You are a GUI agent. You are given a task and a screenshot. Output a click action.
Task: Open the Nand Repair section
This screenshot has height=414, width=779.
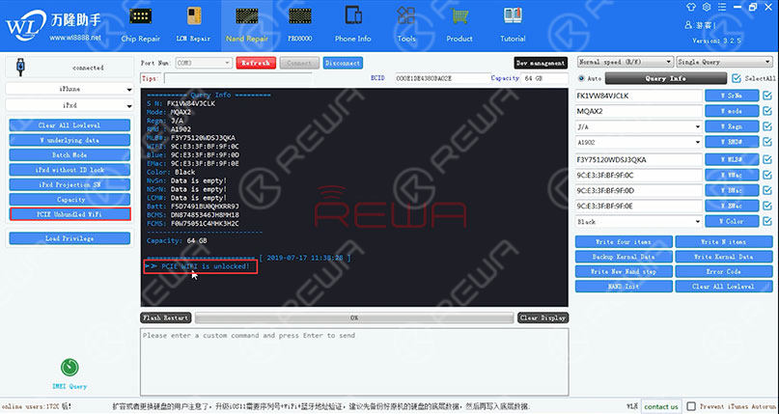click(247, 25)
